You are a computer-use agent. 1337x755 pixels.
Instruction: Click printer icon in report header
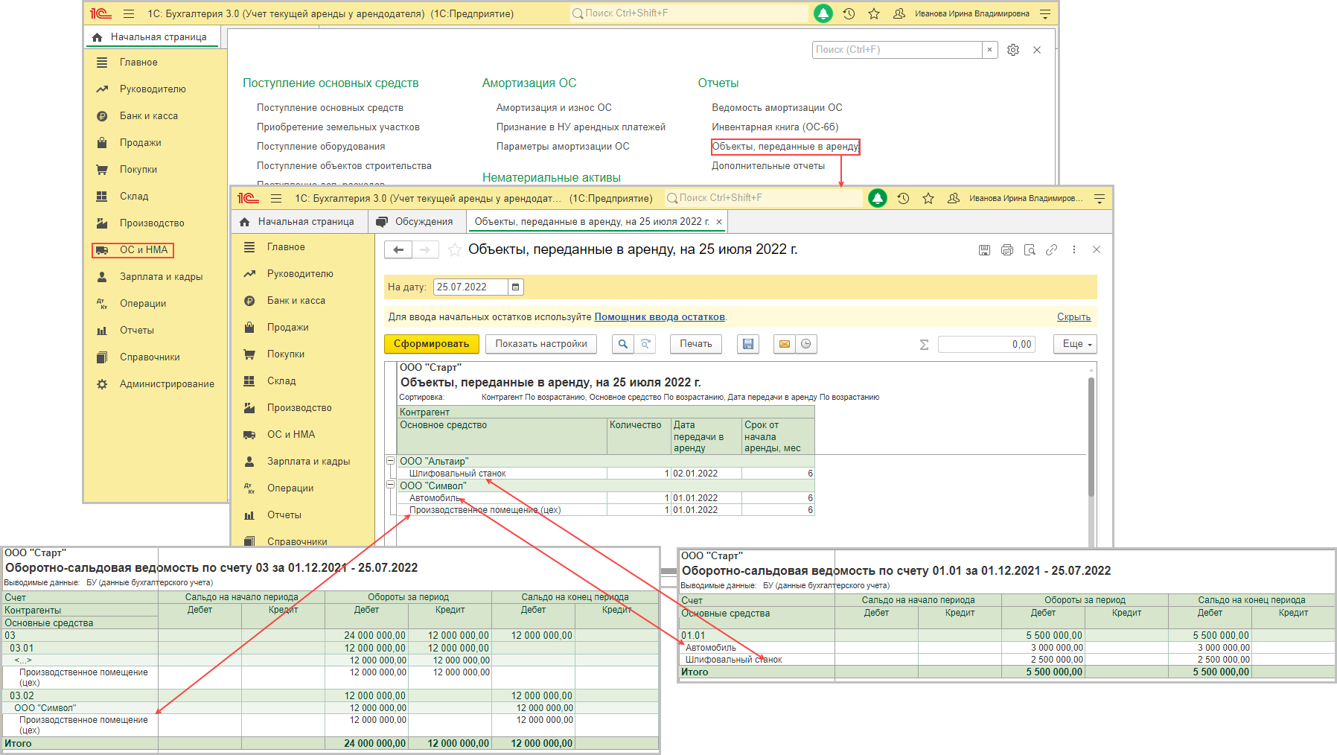point(1007,250)
